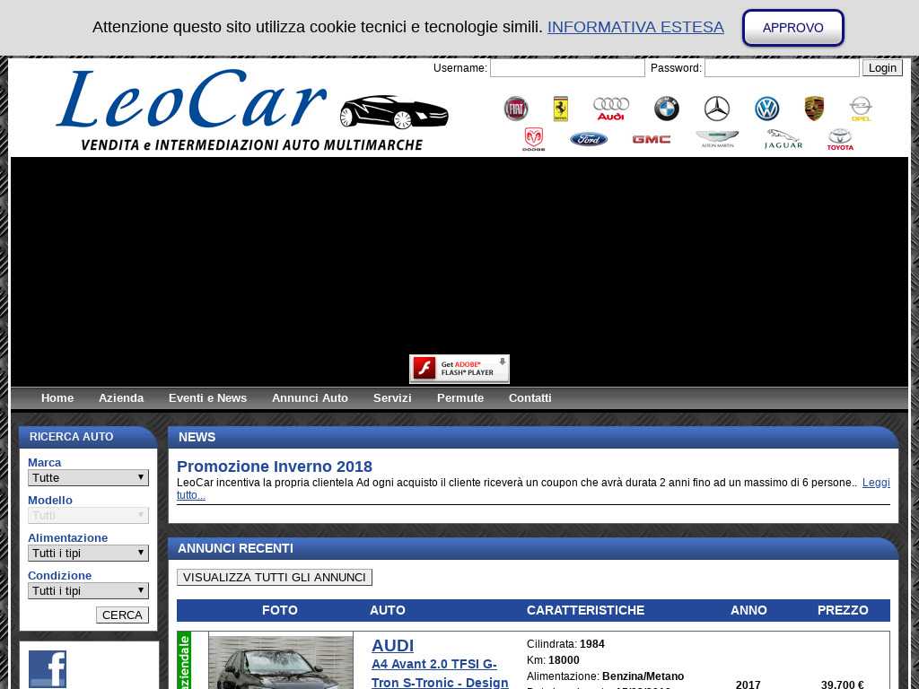Click the BMW brand logo
This screenshot has width=919, height=689.
[666, 109]
